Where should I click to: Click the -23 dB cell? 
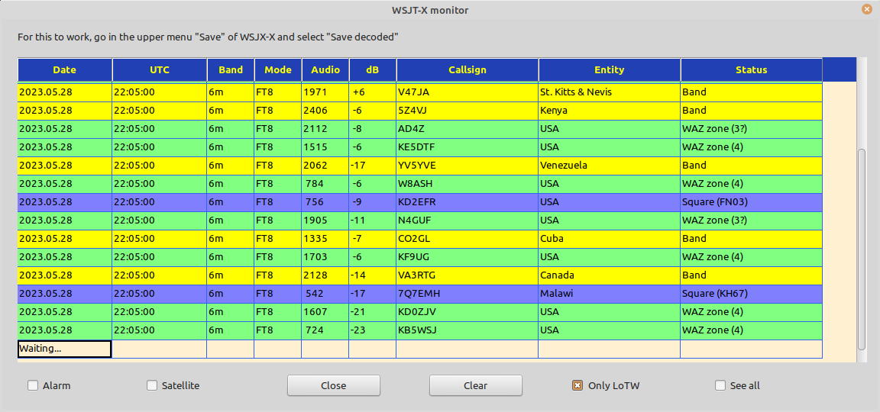(373, 330)
